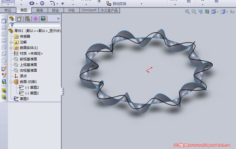
Task: Expand the manager tabs double chevron
Action: coord(58,19)
